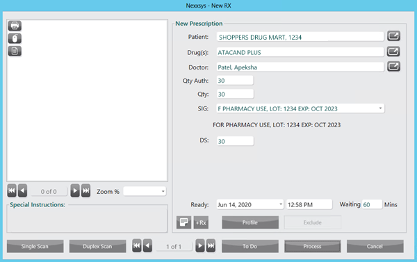Click the 1 of 1 prescription counter
The width and height of the screenshot is (417, 262).
[174, 247]
